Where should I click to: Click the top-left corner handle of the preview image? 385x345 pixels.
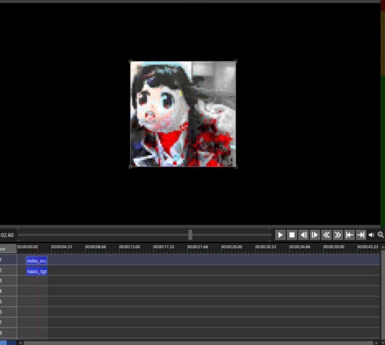pyautogui.click(x=130, y=62)
